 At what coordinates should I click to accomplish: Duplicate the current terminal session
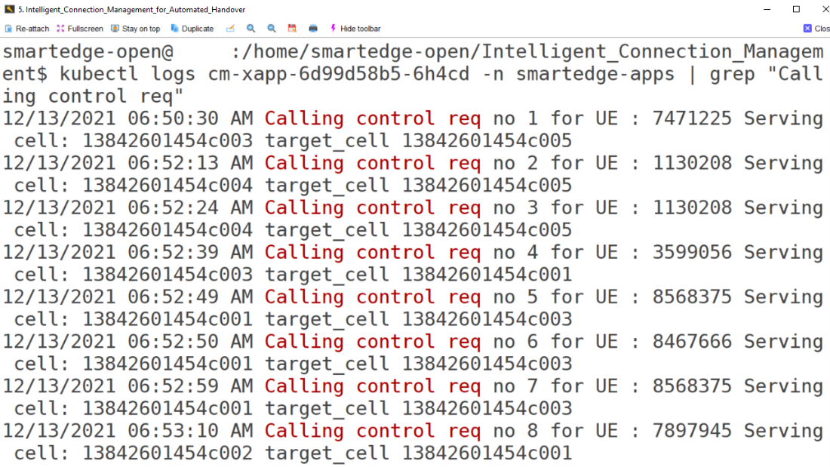[x=192, y=29]
